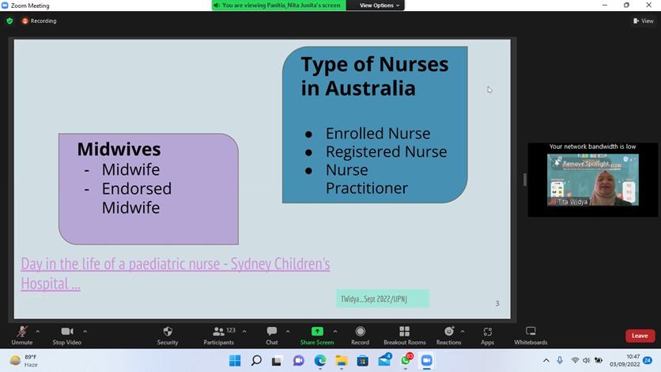This screenshot has width=661, height=372.
Task: Expand audio options arrow beside Unmute
Action: pos(38,331)
